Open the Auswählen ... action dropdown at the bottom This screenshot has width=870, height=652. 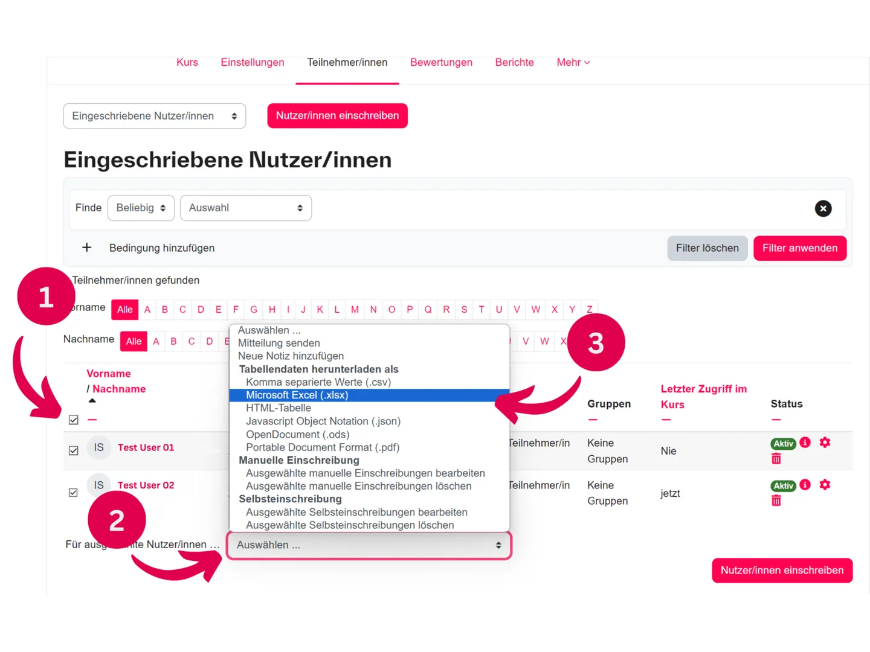369,545
